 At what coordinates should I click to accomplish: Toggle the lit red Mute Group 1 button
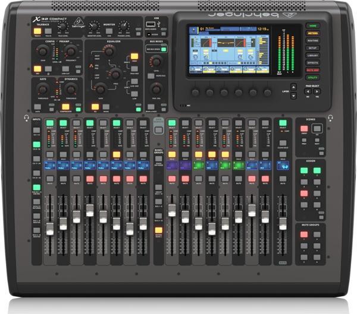(x=304, y=234)
